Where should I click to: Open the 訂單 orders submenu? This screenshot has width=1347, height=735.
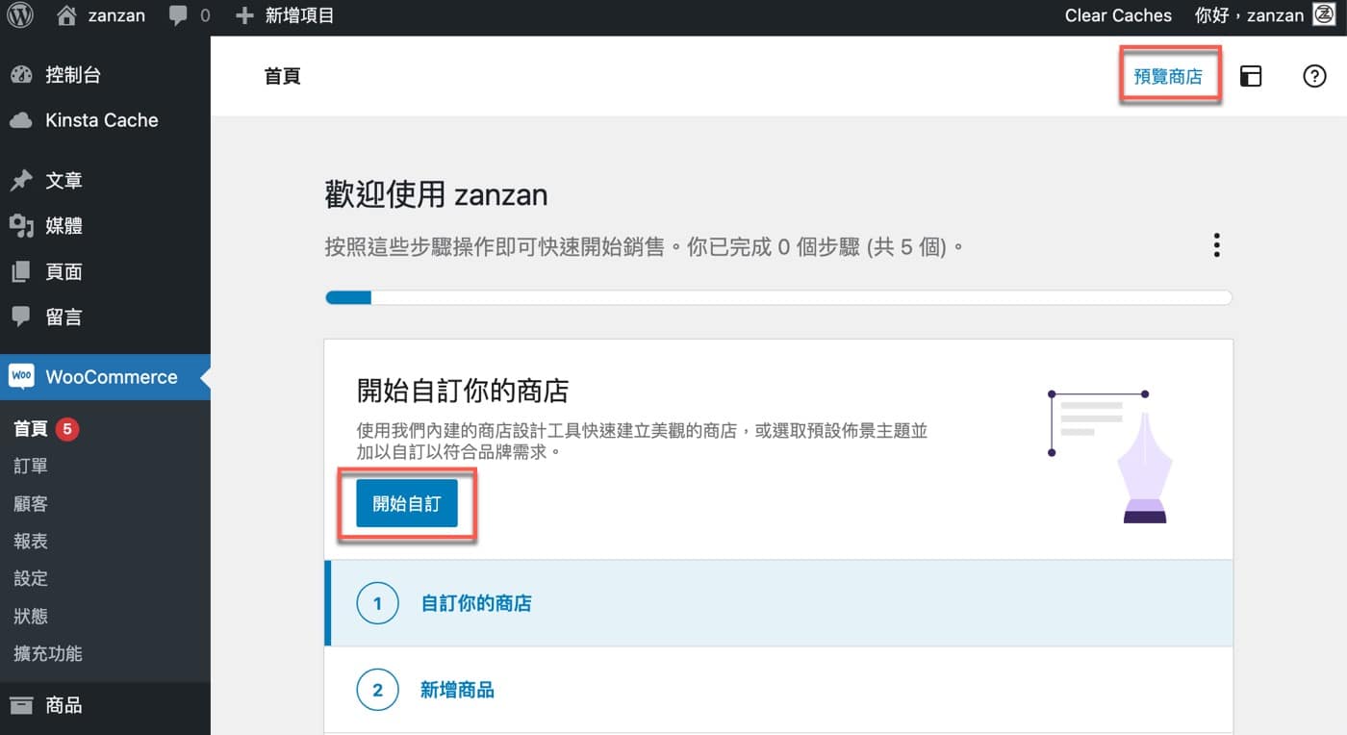(31, 467)
